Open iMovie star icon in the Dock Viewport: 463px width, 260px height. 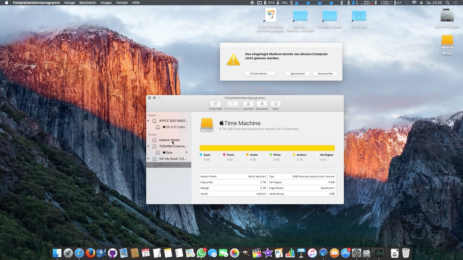tap(268, 253)
